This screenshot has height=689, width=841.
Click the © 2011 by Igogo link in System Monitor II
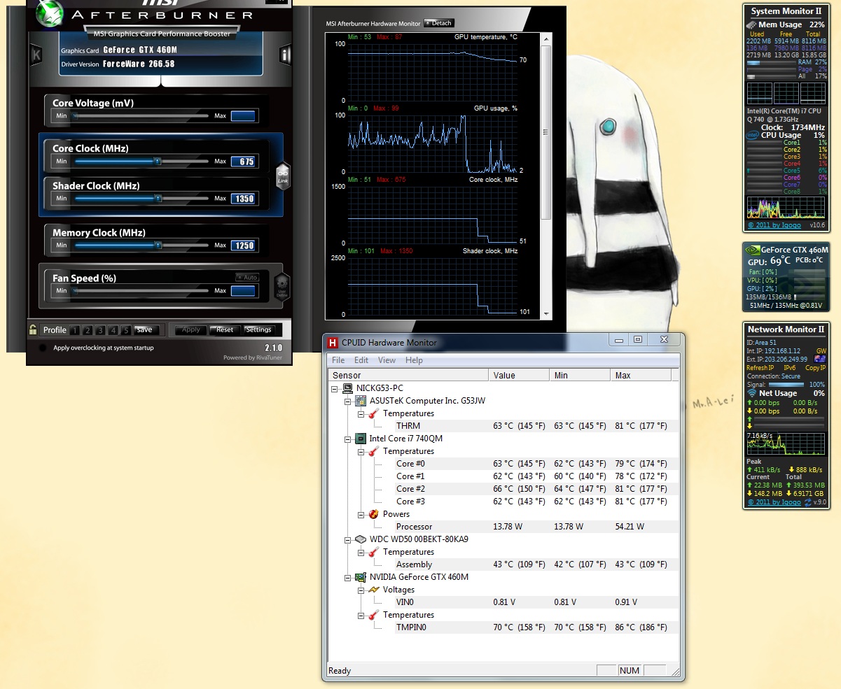[773, 225]
